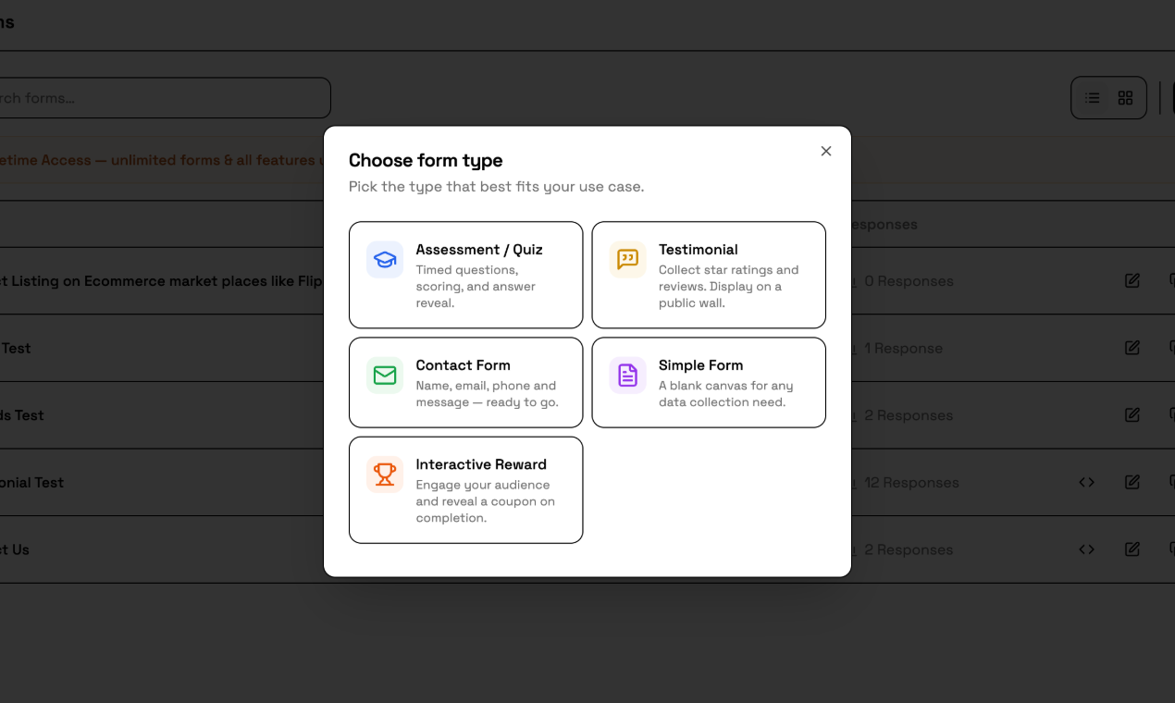
Task: Dismiss the Choose form type dialog
Action: click(x=825, y=151)
